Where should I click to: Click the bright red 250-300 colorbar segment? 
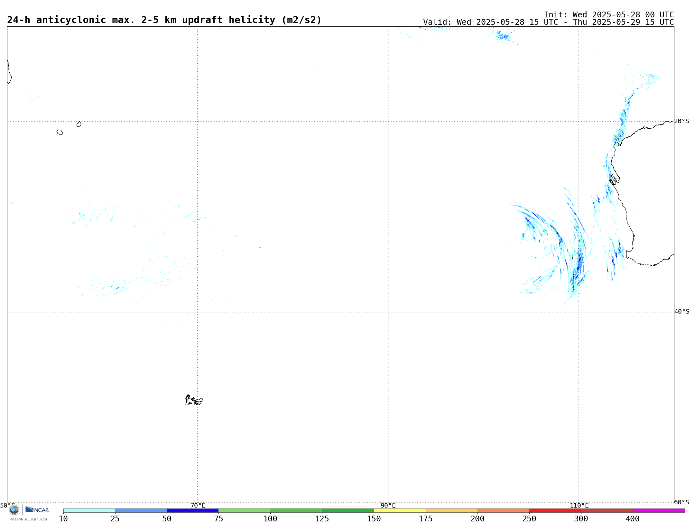click(x=555, y=510)
